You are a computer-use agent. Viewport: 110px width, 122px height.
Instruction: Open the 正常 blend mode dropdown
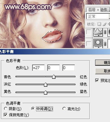click(x=98, y=16)
